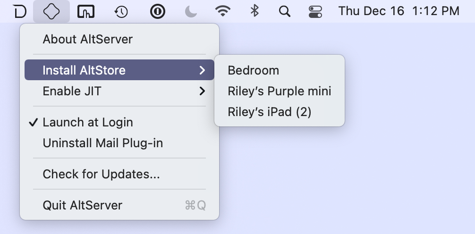Expand the Enable JIT submenu arrow
The width and height of the screenshot is (475, 234).
point(202,91)
